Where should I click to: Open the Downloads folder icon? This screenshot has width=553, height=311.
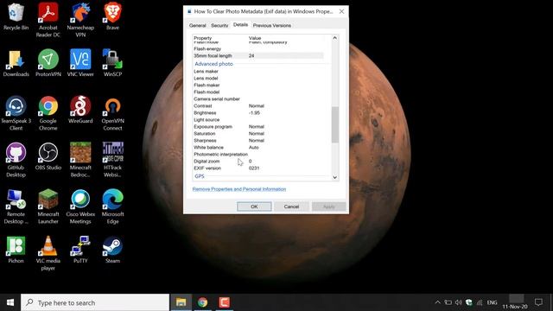(x=16, y=63)
